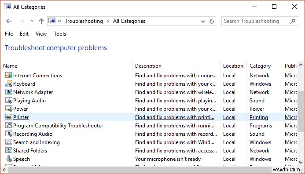The width and height of the screenshot is (305, 174).
Task: Sort by the Publisher column header
Action: click(291, 66)
